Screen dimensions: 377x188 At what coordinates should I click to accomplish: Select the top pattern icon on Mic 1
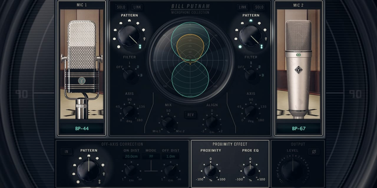pyautogui.click(x=129, y=21)
